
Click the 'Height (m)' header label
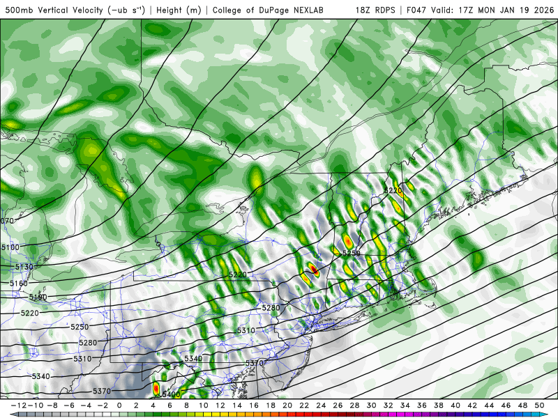coord(179,10)
